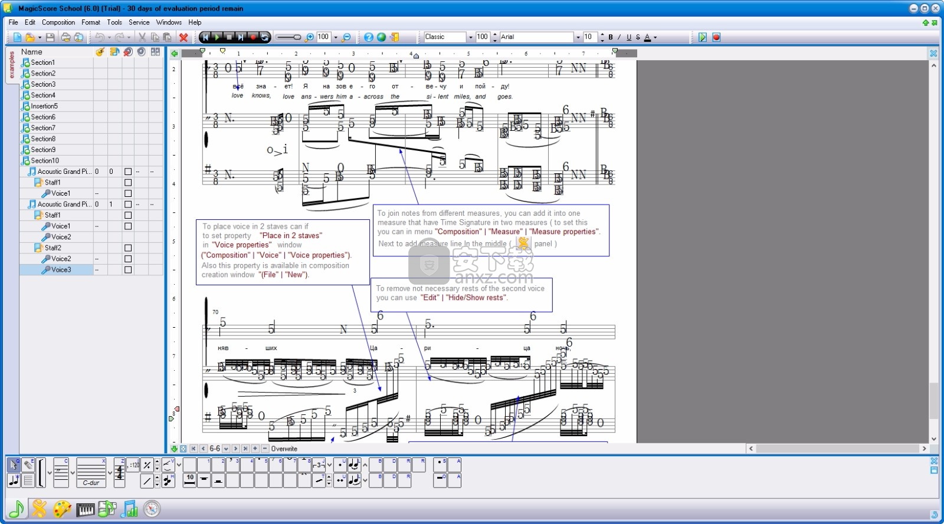Open the Composition menu
The image size is (944, 524).
coord(58,22)
